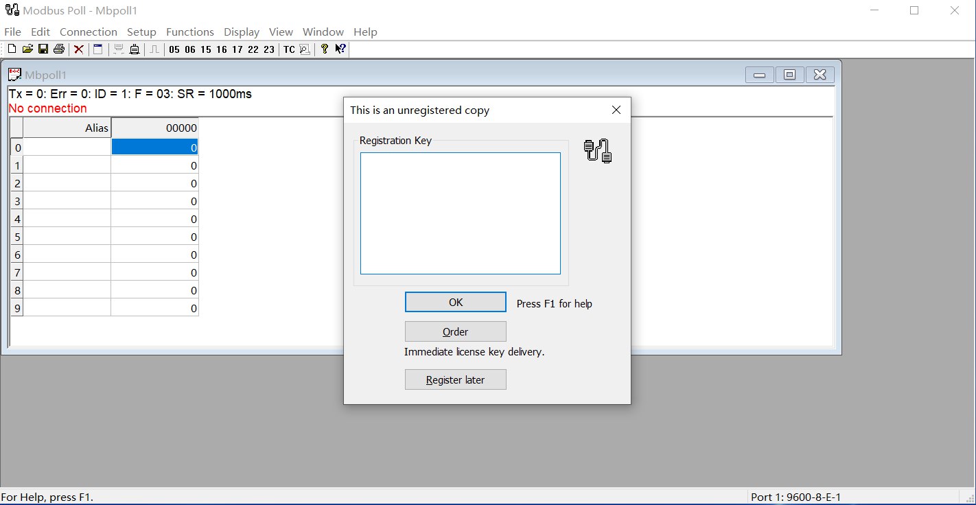Select function 06 in the toolbar
976x505 pixels.
pos(190,49)
